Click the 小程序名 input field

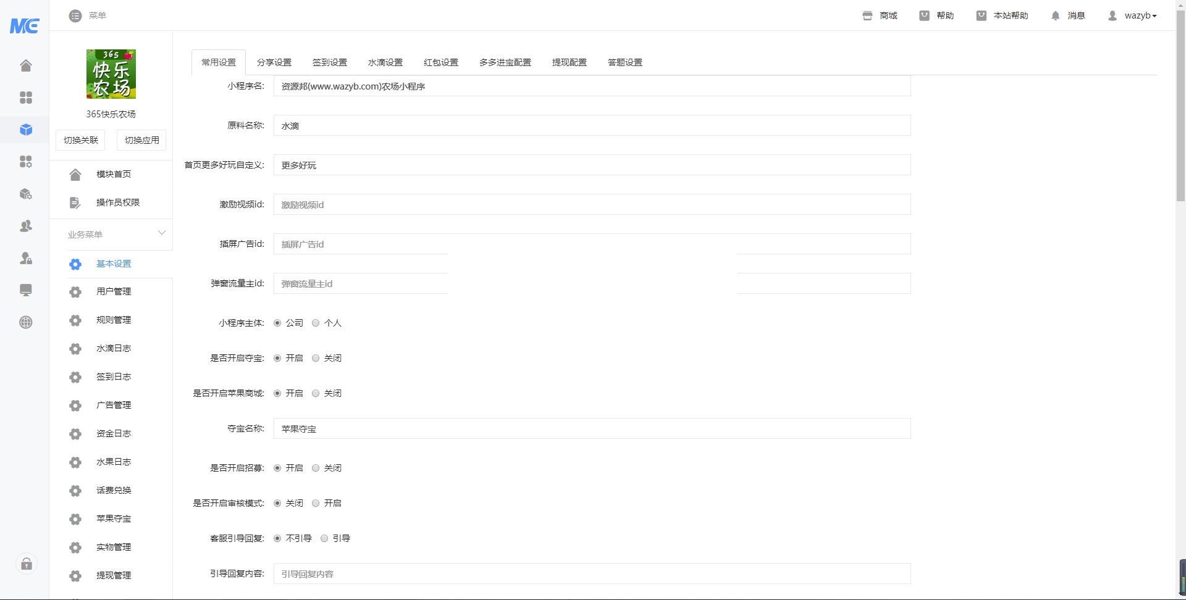pos(592,86)
